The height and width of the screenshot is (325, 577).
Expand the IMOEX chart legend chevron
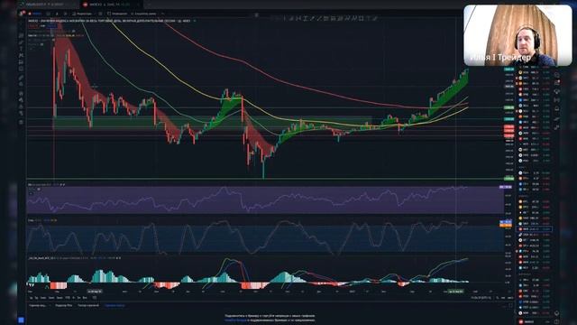(x=195, y=21)
